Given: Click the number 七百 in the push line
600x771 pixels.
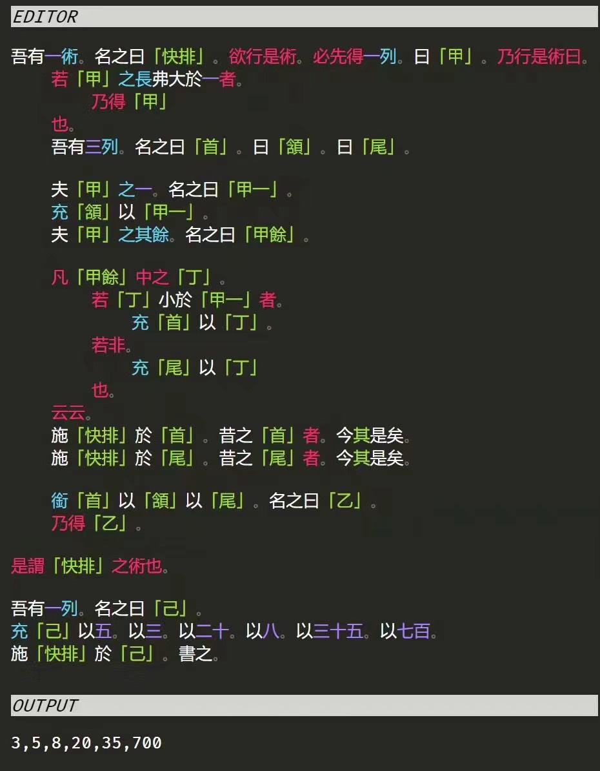Looking at the screenshot, I should 414,631.
